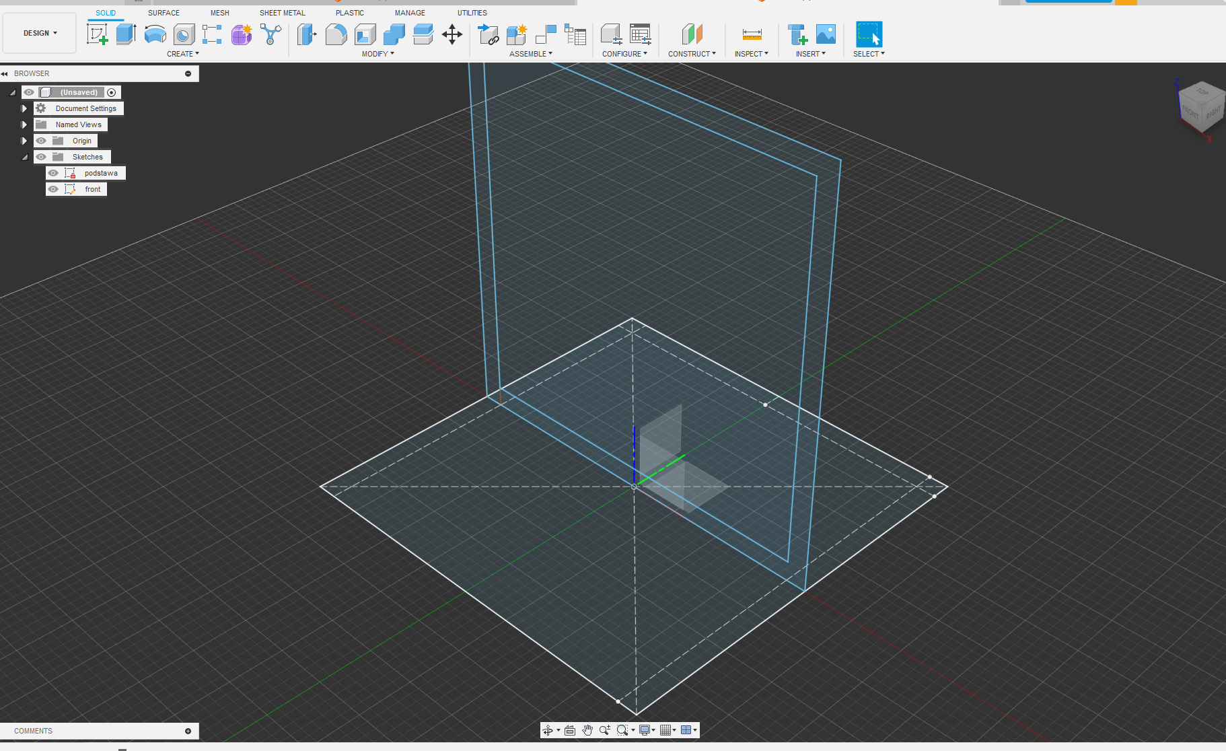Select the Press Pull tool
This screenshot has width=1226, height=751.
pyautogui.click(x=307, y=34)
